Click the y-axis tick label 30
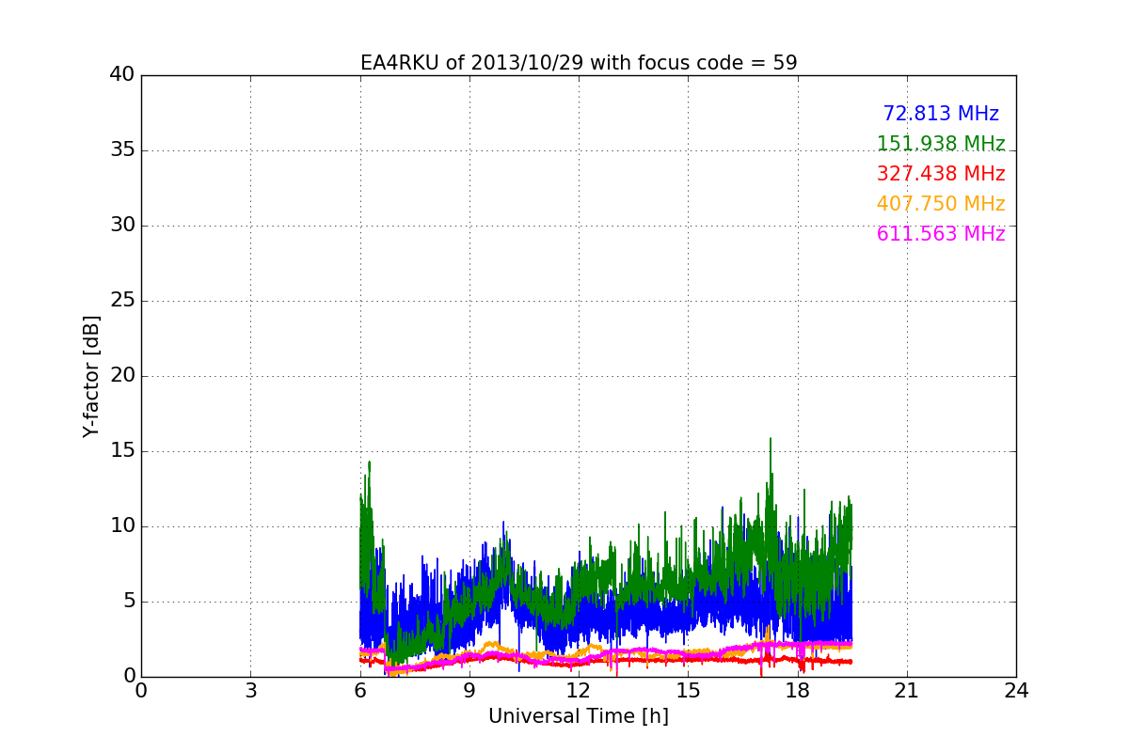 tap(122, 226)
